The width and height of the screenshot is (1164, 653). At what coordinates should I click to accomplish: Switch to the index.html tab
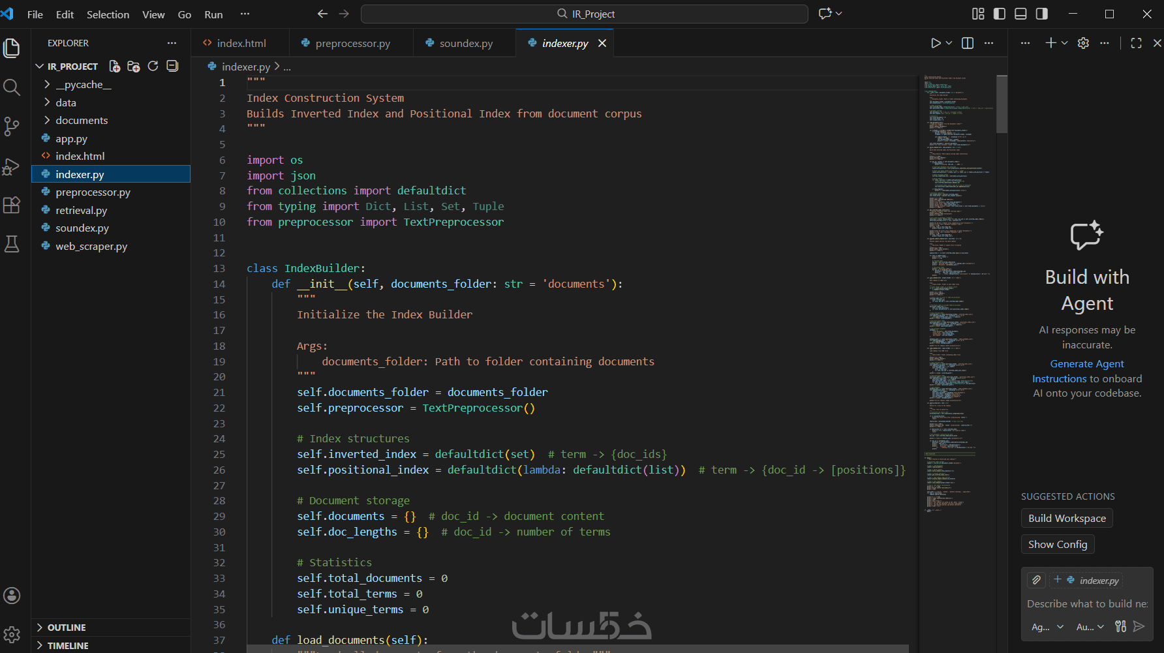[240, 43]
